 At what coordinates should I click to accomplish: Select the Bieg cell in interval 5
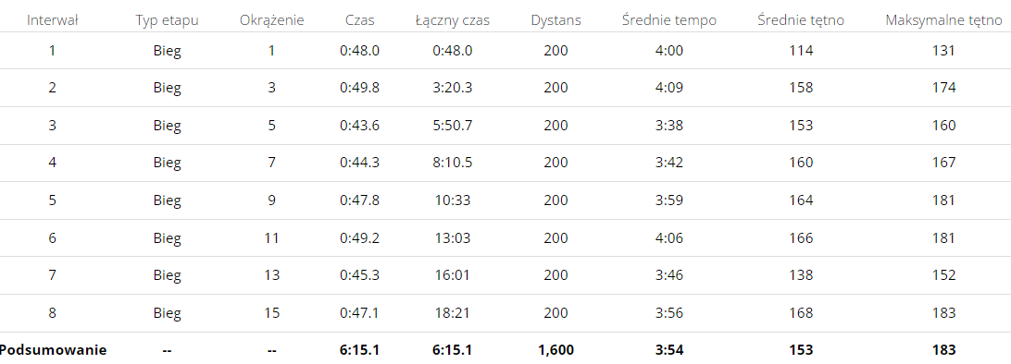click(x=167, y=200)
